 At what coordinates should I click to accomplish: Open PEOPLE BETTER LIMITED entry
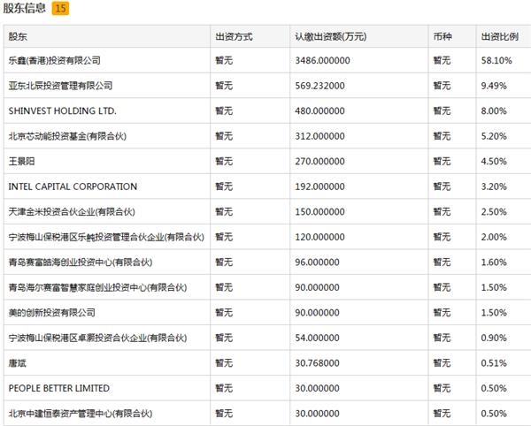59,388
